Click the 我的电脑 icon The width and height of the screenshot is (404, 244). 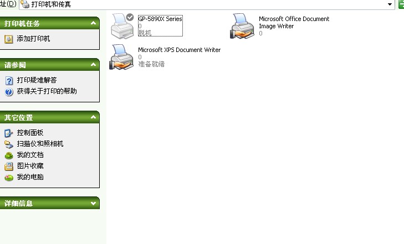pyautogui.click(x=9, y=178)
